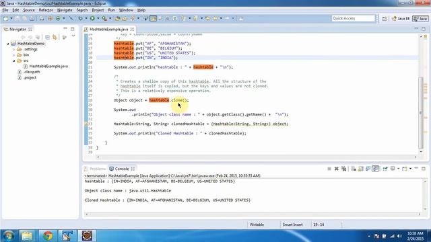Viewport: 431px width, 242px height.
Task: Click the Run Last Tool icon
Action: click(104, 18)
